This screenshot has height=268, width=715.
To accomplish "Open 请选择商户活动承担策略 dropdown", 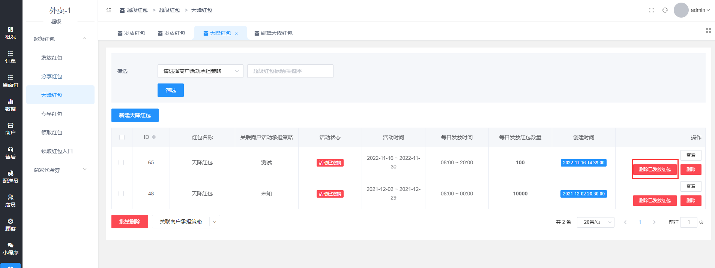I will pyautogui.click(x=200, y=71).
